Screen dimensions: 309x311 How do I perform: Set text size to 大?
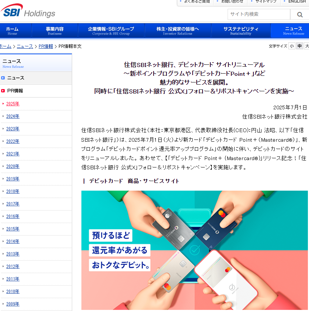(307, 46)
